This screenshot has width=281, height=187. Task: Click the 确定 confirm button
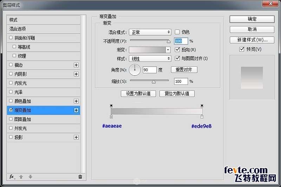pyautogui.click(x=252, y=19)
